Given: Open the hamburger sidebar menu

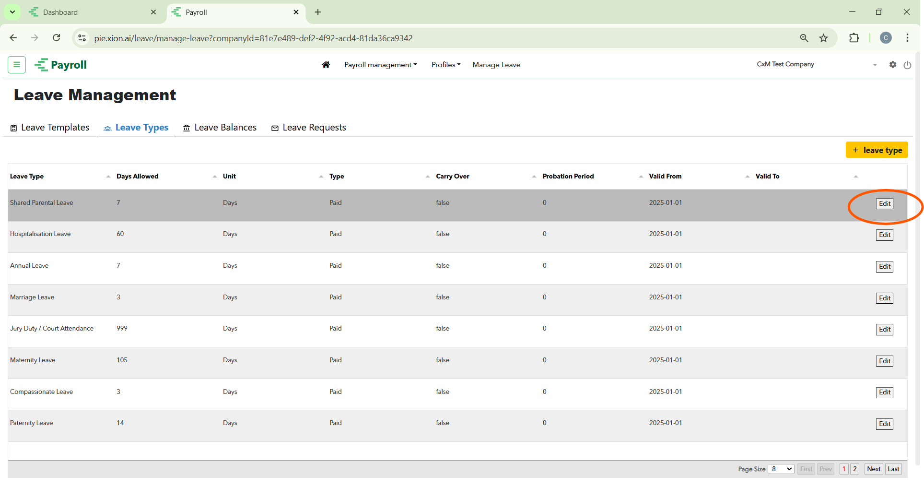Looking at the screenshot, I should pos(17,64).
